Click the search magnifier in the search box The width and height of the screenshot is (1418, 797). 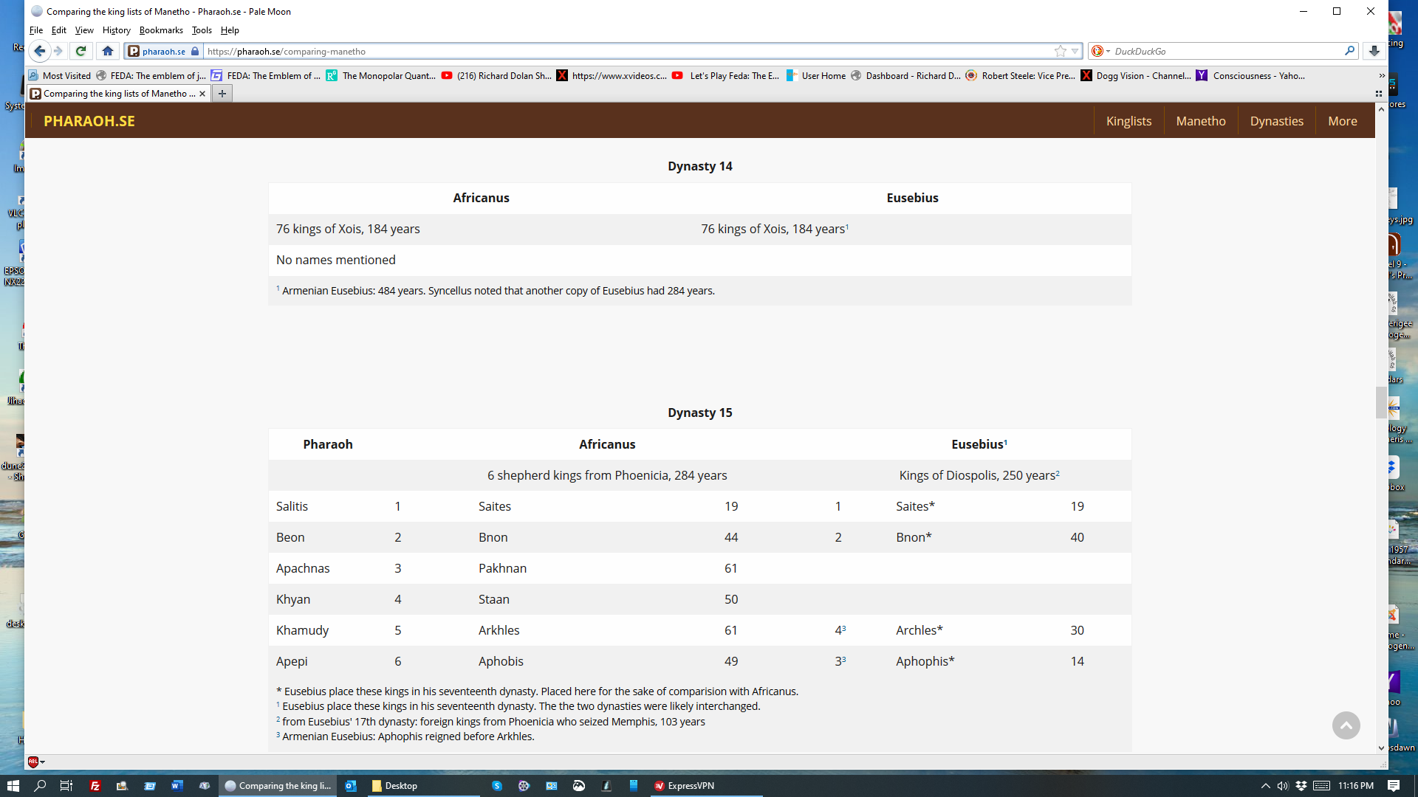pyautogui.click(x=1349, y=51)
